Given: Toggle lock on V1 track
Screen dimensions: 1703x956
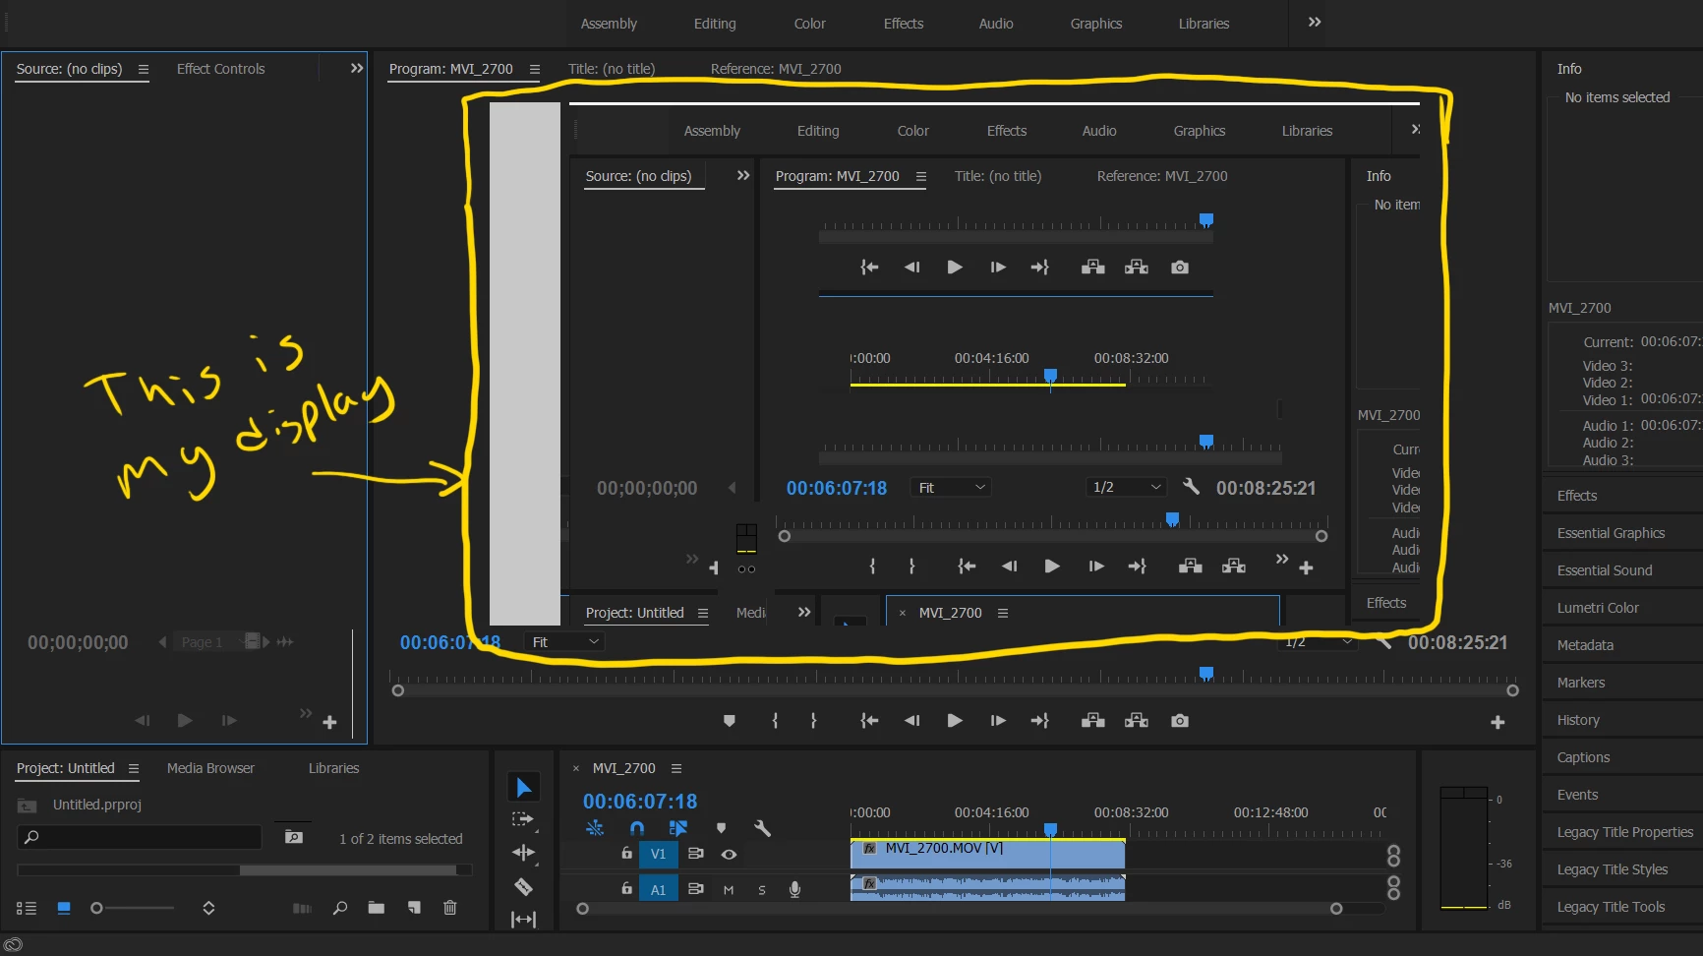Looking at the screenshot, I should click(x=626, y=854).
